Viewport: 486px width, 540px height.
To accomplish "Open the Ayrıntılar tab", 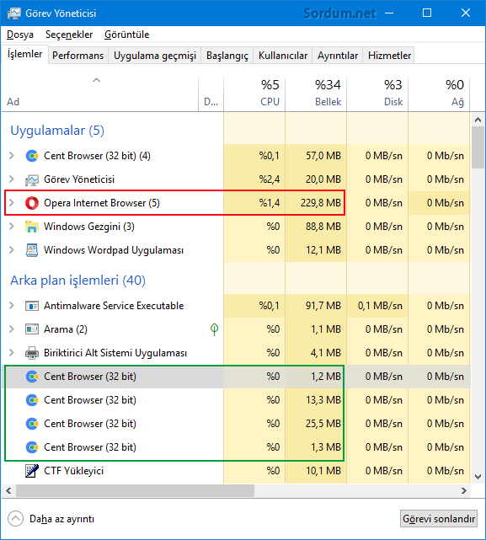I will 338,56.
